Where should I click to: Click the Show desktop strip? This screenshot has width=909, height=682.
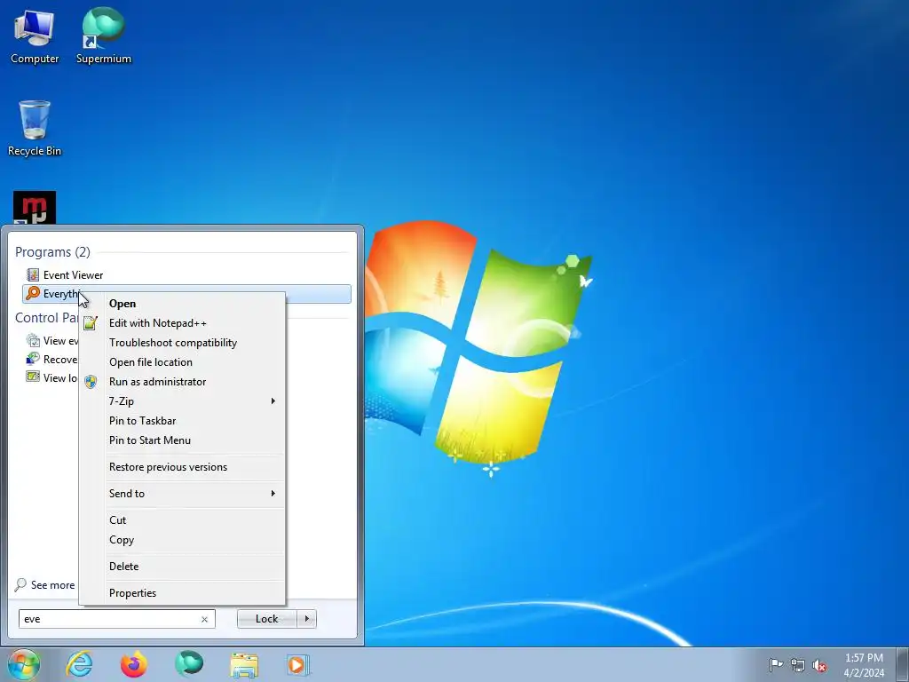(903, 664)
